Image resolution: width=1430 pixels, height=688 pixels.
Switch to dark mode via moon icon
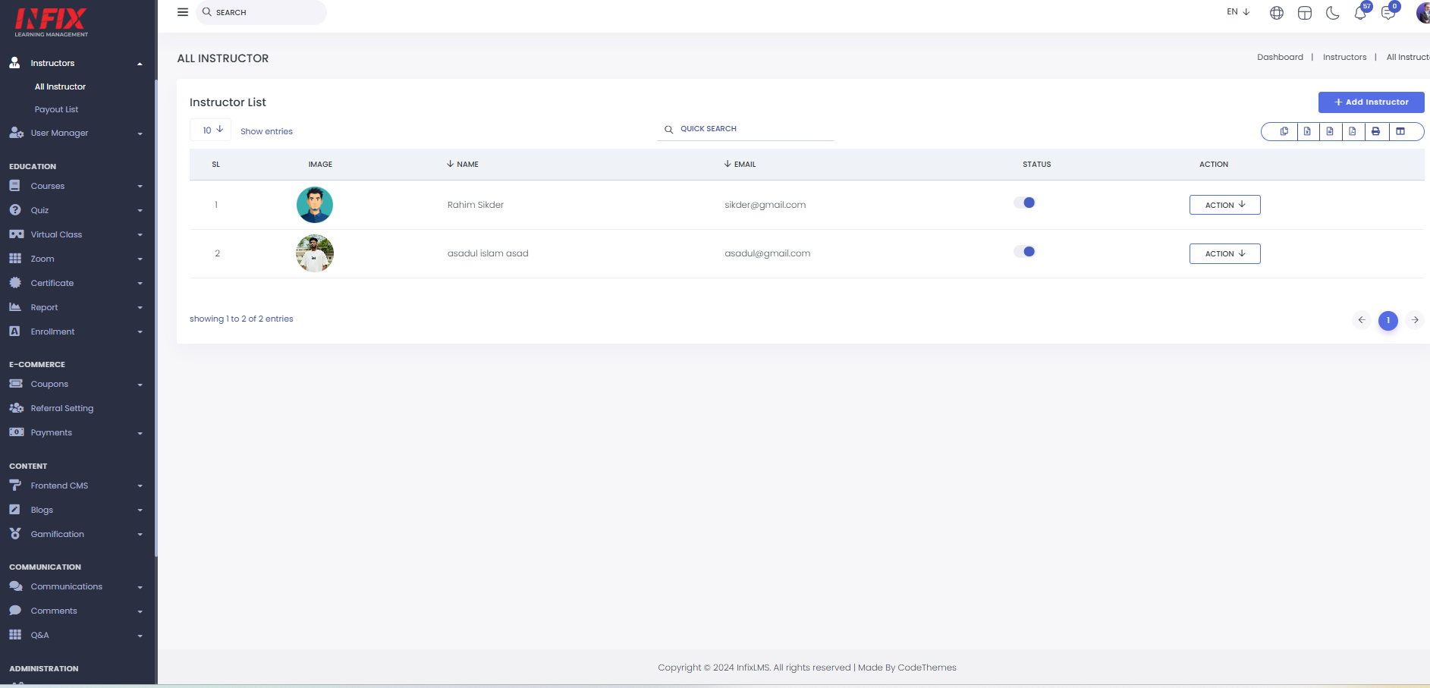1332,13
